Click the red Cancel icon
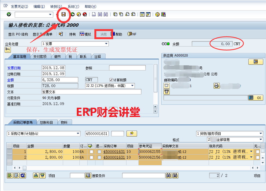266x191 pixels. pyautogui.click(x=85, y=14)
